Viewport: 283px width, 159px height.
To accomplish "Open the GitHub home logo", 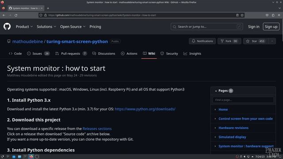I will click(x=7, y=26).
